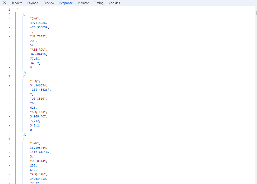Switch to the Headers tab
This screenshot has height=184, width=257.
[16, 3]
